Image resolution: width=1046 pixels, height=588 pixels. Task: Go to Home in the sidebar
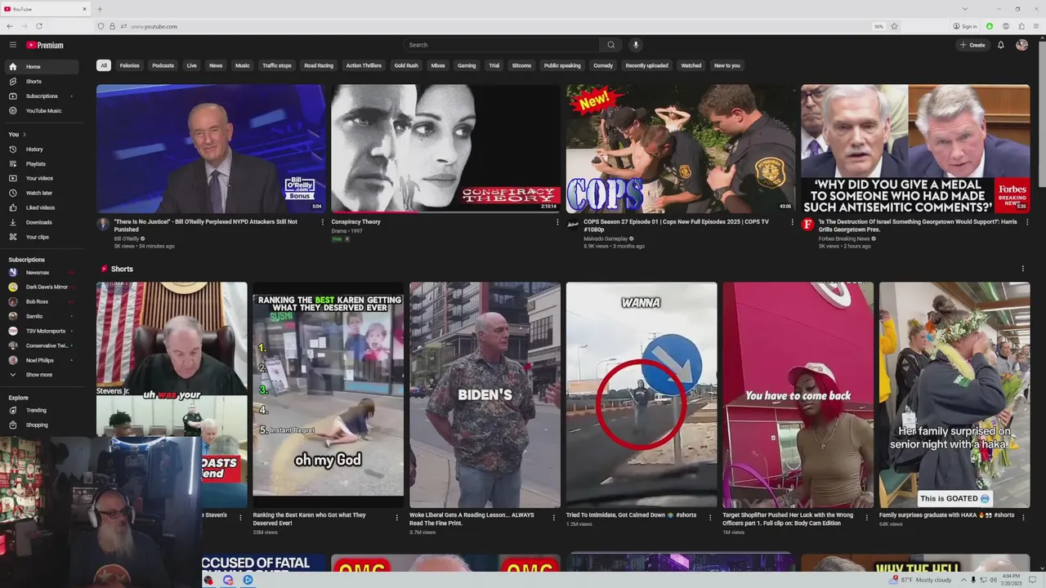coord(42,67)
